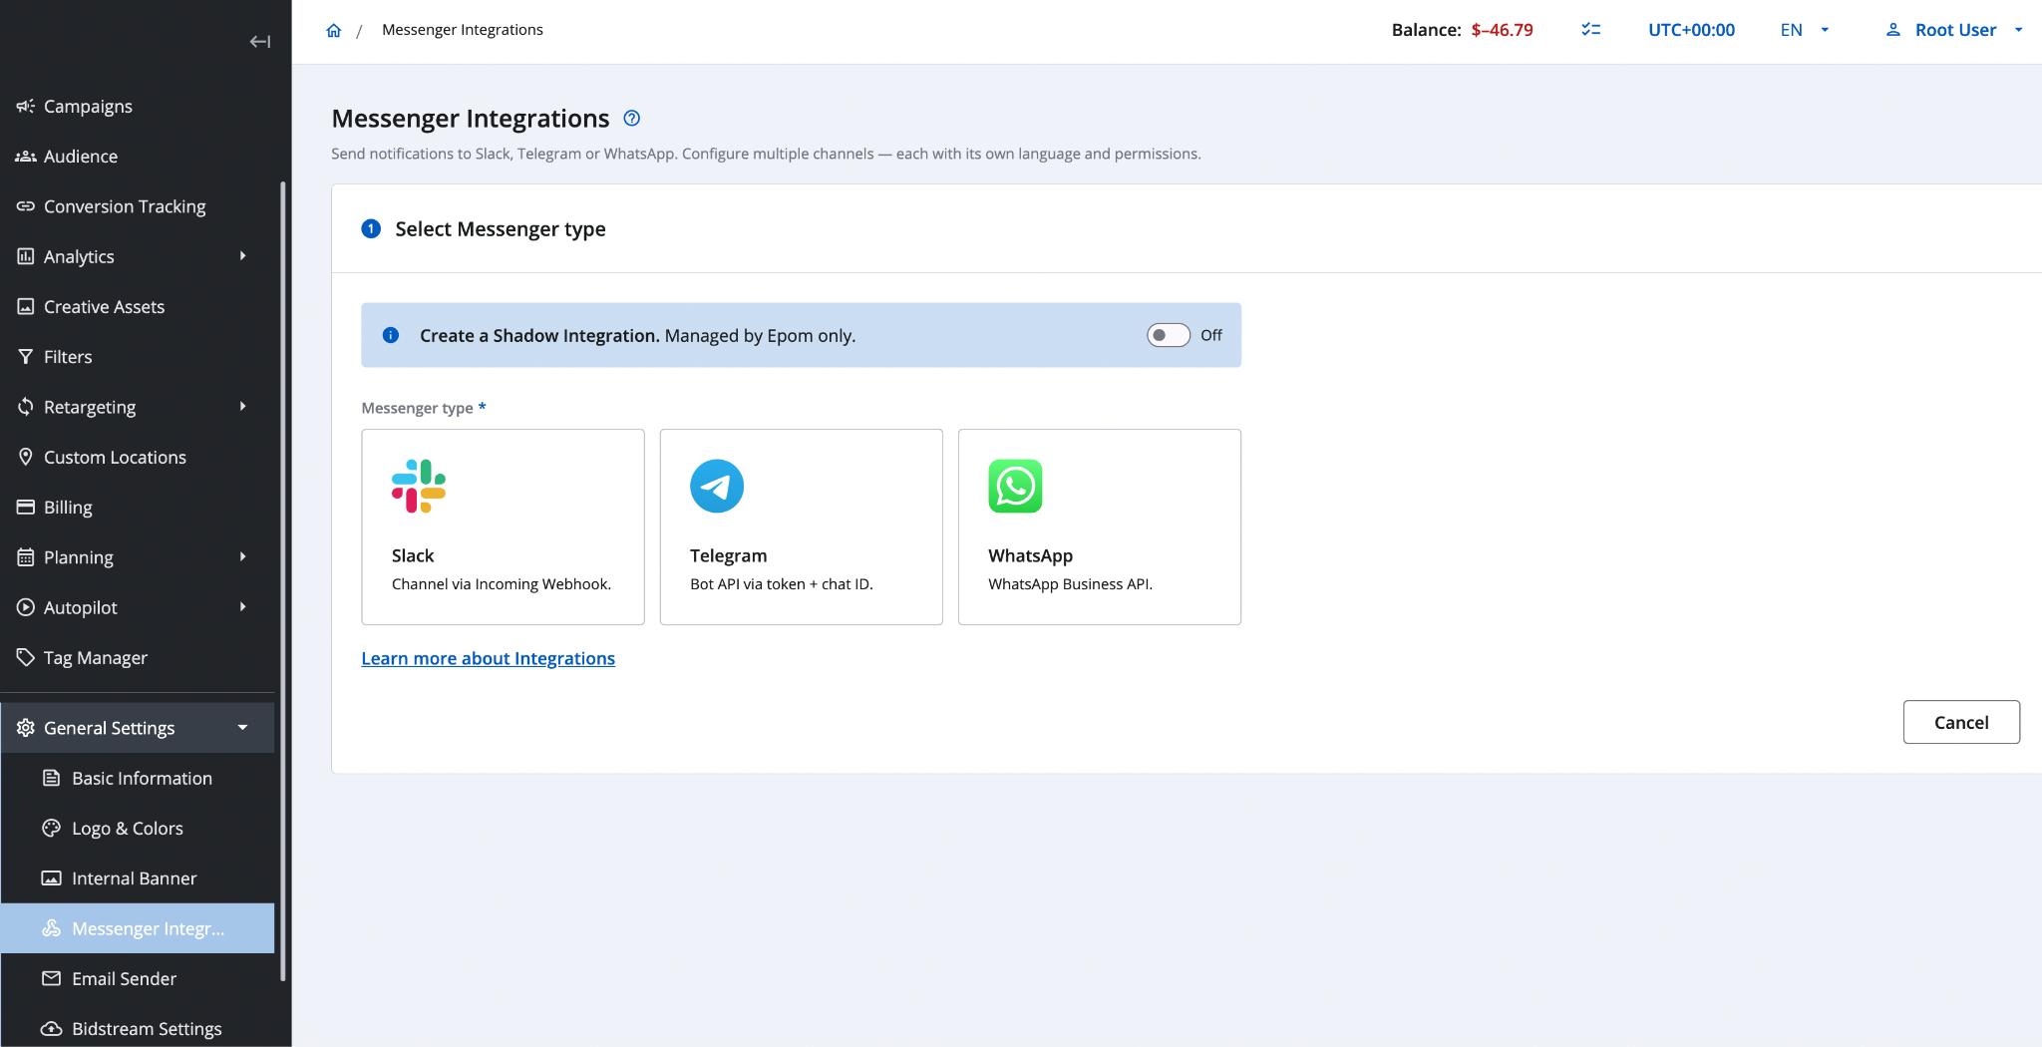Choose the Telegram messenger type card
The height and width of the screenshot is (1047, 2042).
click(x=801, y=526)
